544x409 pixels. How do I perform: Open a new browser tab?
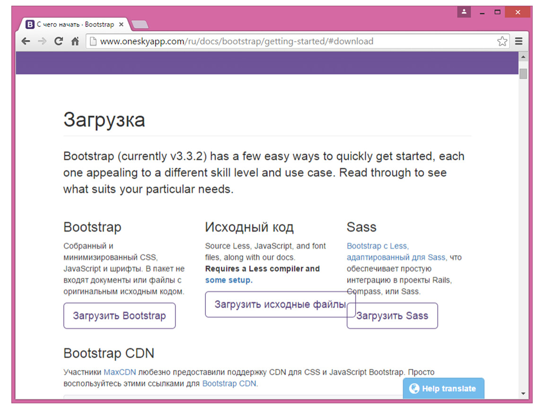point(140,25)
